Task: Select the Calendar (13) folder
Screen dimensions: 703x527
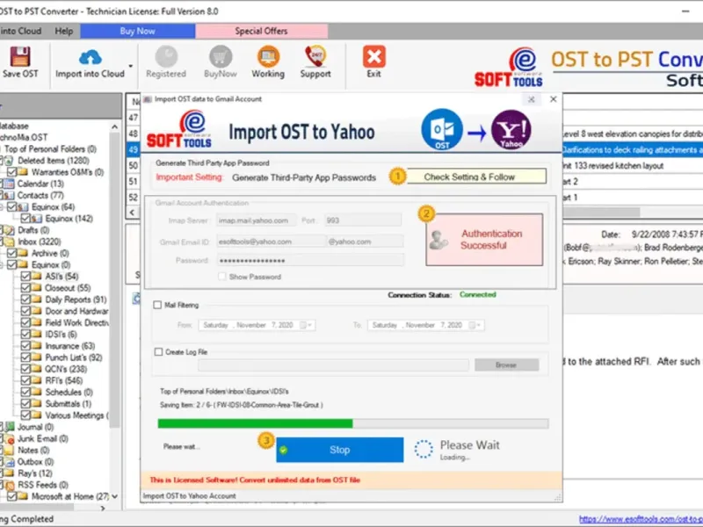Action: tap(40, 184)
